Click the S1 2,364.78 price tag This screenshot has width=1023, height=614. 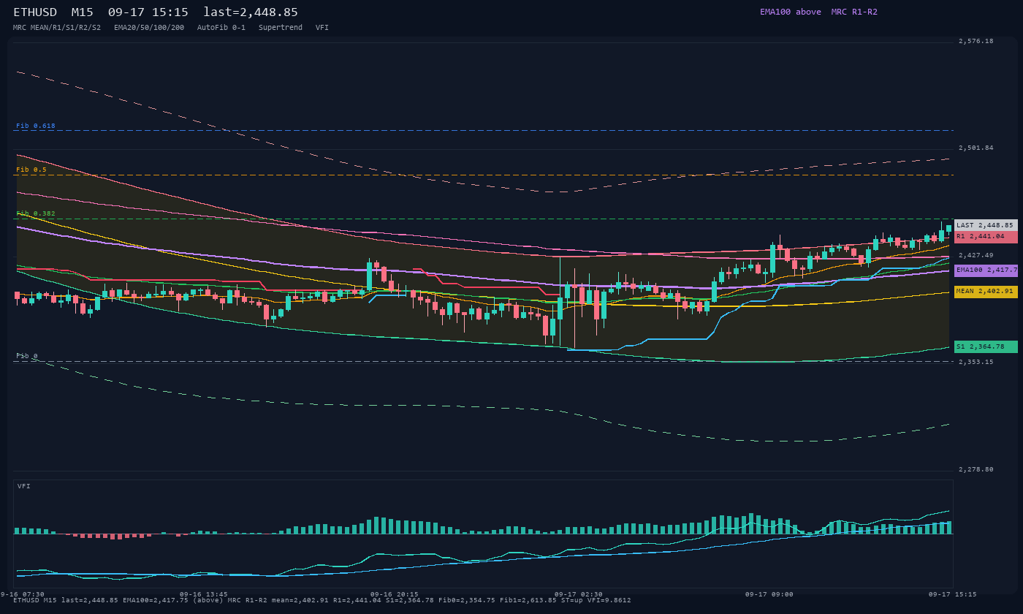pos(986,346)
